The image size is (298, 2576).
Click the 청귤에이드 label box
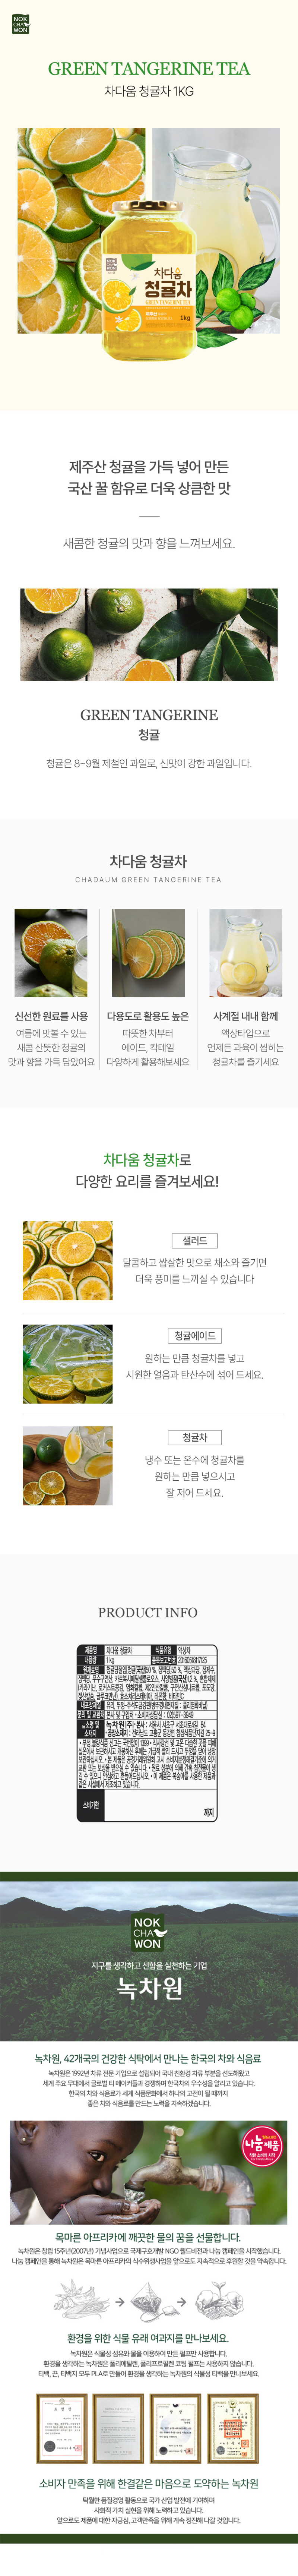click(195, 1335)
